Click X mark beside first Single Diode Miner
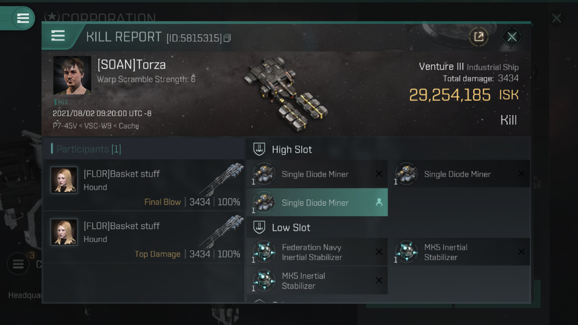 (x=379, y=174)
